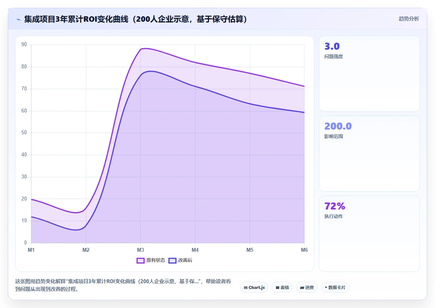Click the bar icon in the 进度 tag
The width and height of the screenshot is (435, 308).
point(302,288)
